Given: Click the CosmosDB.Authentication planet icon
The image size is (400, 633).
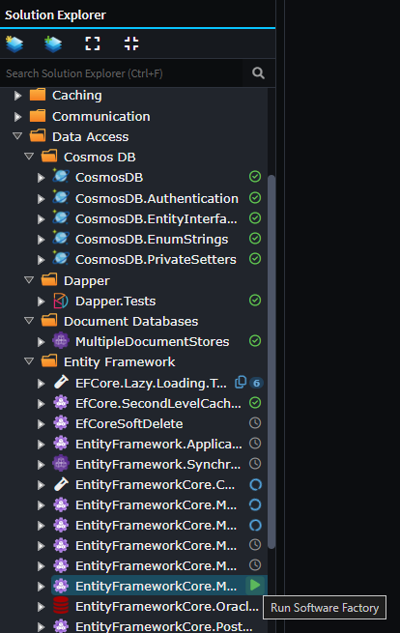Looking at the screenshot, I should (x=61, y=197).
